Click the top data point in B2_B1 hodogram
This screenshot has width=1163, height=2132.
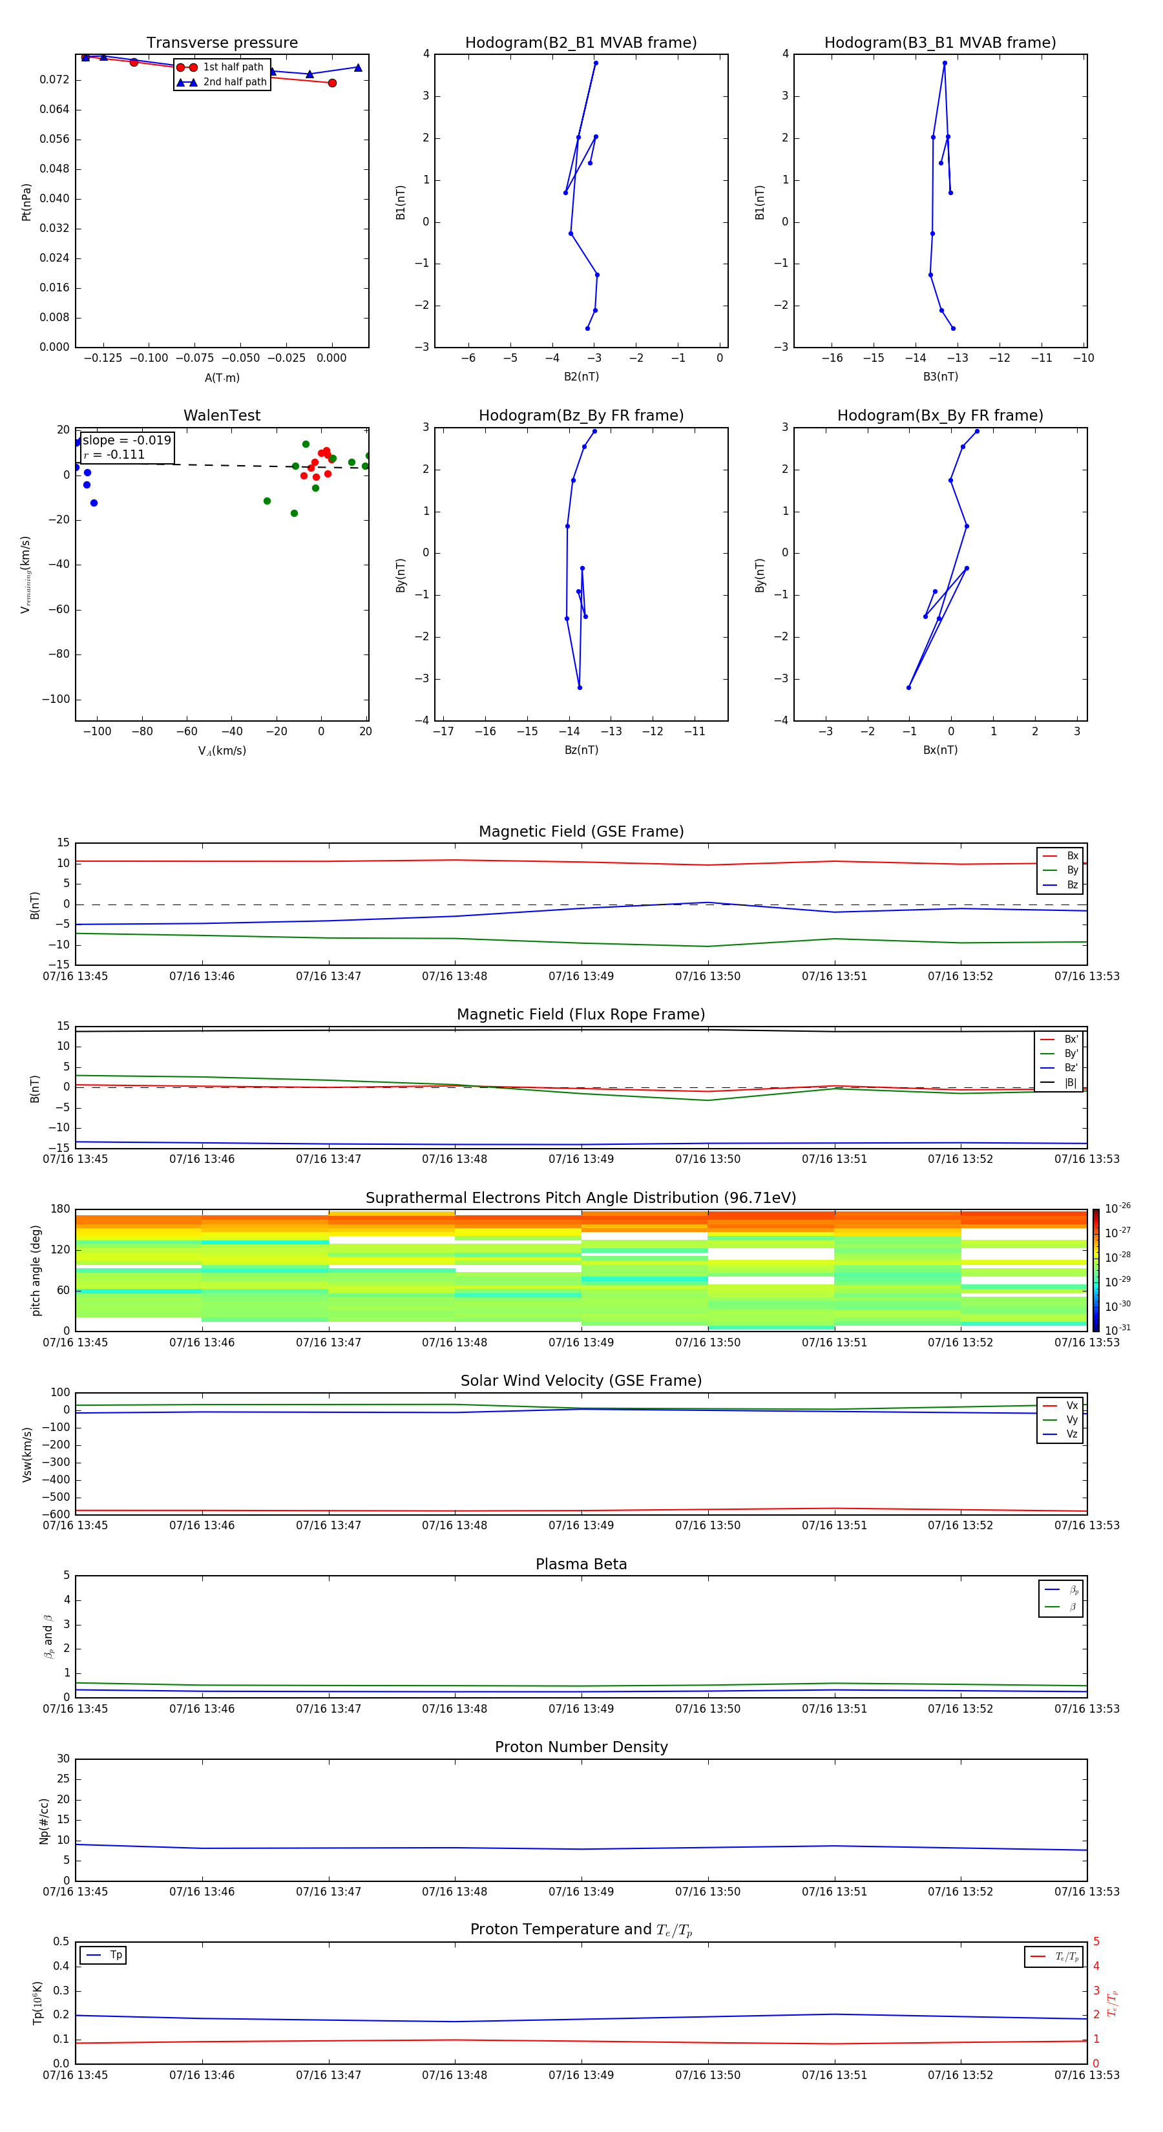(596, 63)
